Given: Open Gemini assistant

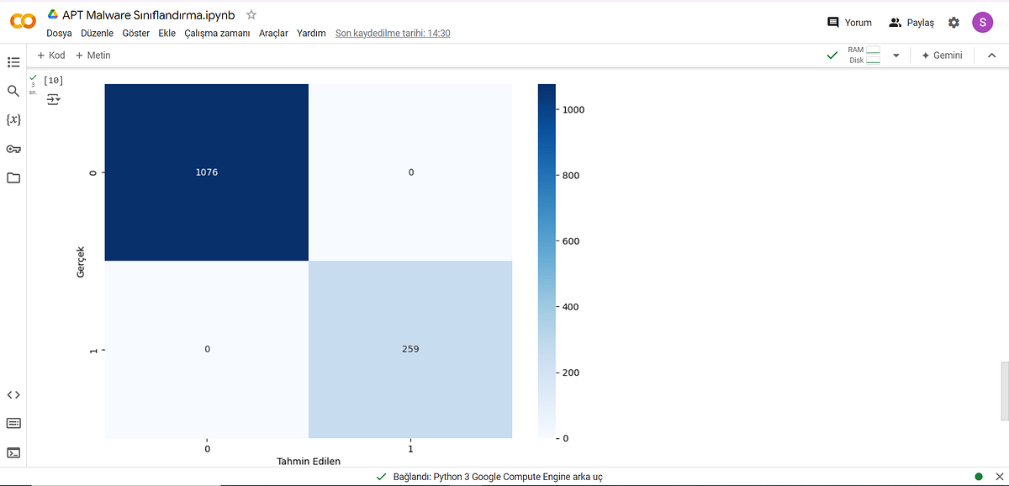Looking at the screenshot, I should [941, 55].
